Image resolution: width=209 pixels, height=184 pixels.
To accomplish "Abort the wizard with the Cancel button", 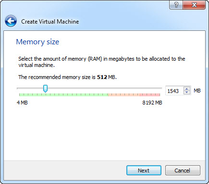I will [183, 171].
